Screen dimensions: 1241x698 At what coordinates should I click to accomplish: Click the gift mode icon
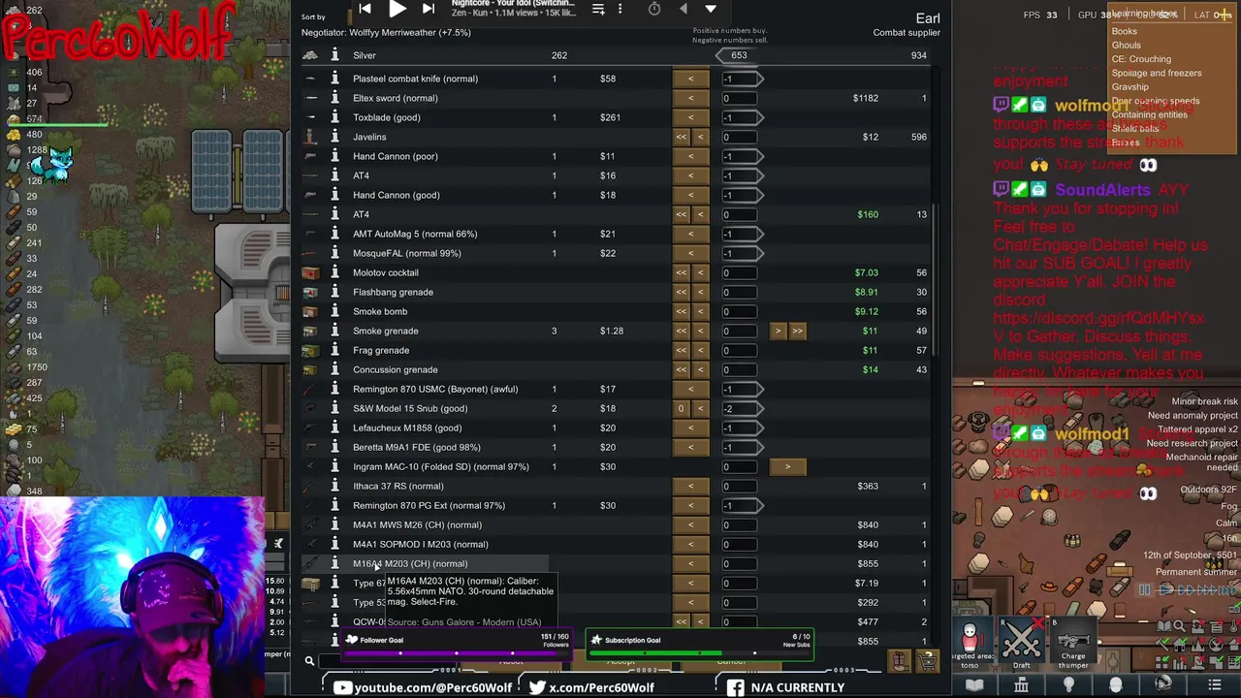(900, 661)
